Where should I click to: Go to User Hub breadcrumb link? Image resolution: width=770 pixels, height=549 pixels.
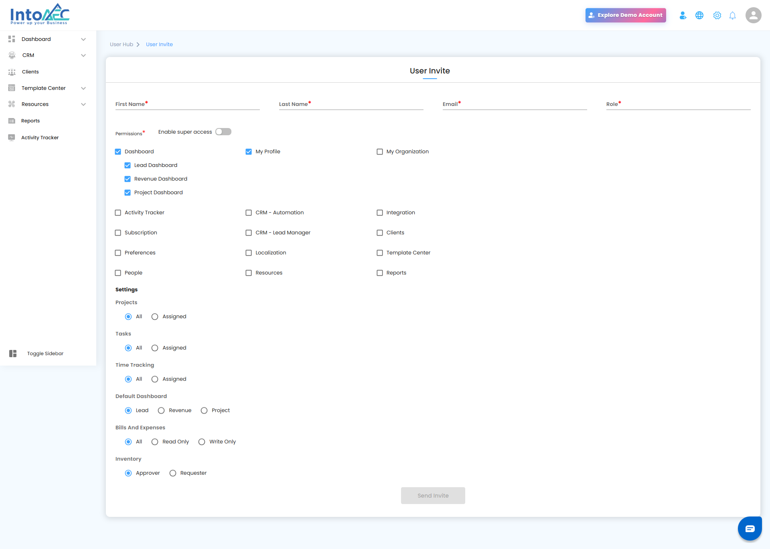pos(122,45)
